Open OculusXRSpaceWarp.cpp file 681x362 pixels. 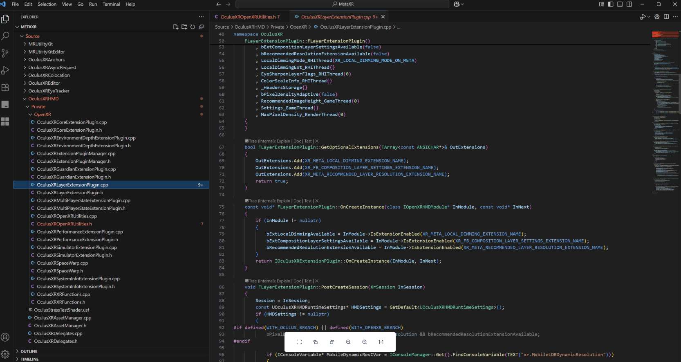62,263
